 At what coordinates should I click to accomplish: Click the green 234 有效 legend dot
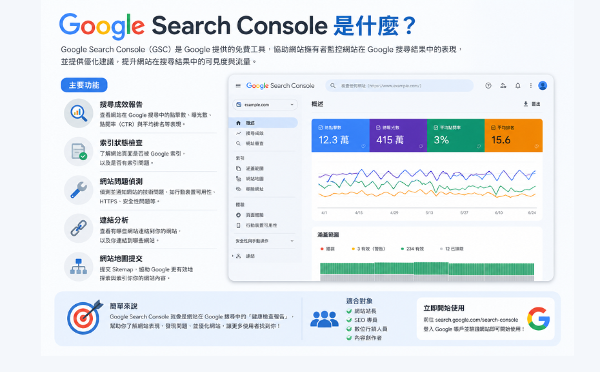[x=402, y=249]
